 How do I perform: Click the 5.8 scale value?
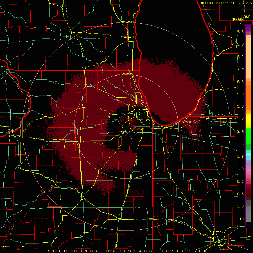tap(240, 94)
